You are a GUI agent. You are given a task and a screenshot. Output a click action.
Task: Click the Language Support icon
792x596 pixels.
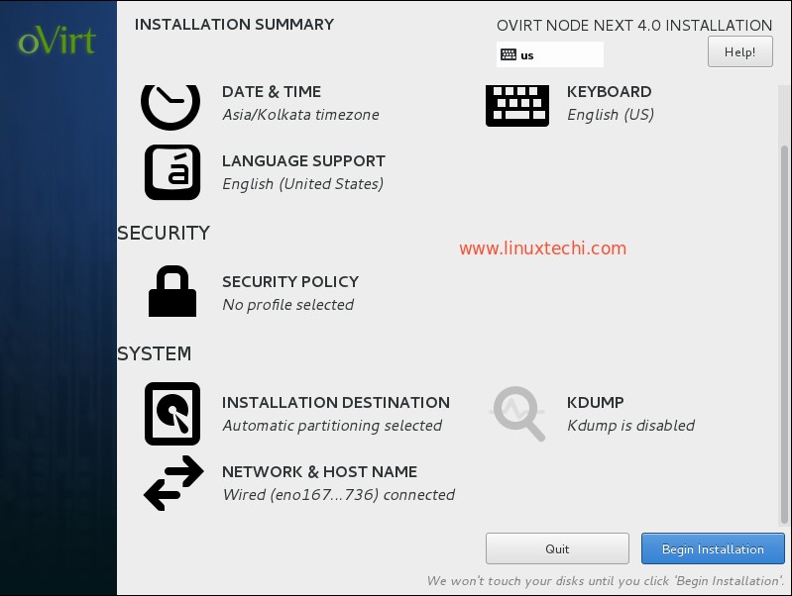(172, 172)
